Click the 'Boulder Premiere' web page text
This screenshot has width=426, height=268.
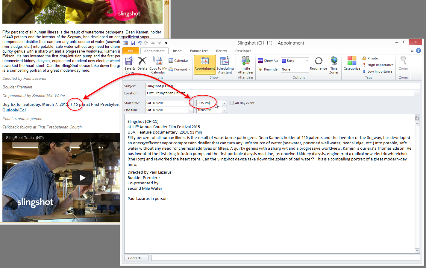click(x=17, y=87)
